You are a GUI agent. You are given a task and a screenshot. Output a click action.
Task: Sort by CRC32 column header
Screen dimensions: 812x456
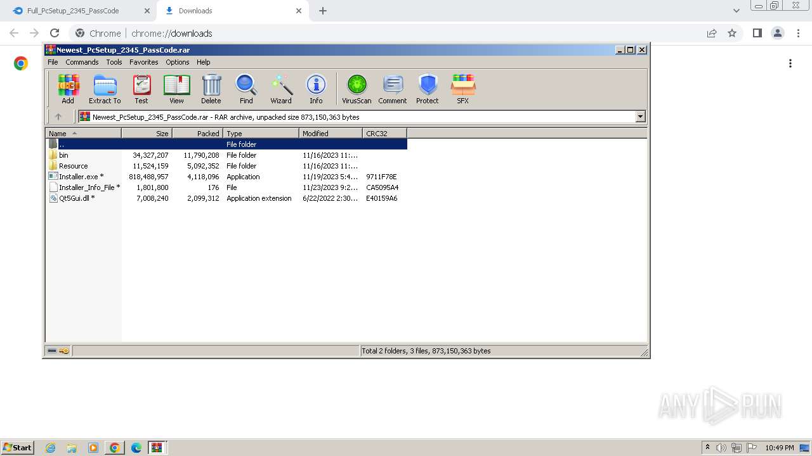pos(384,133)
